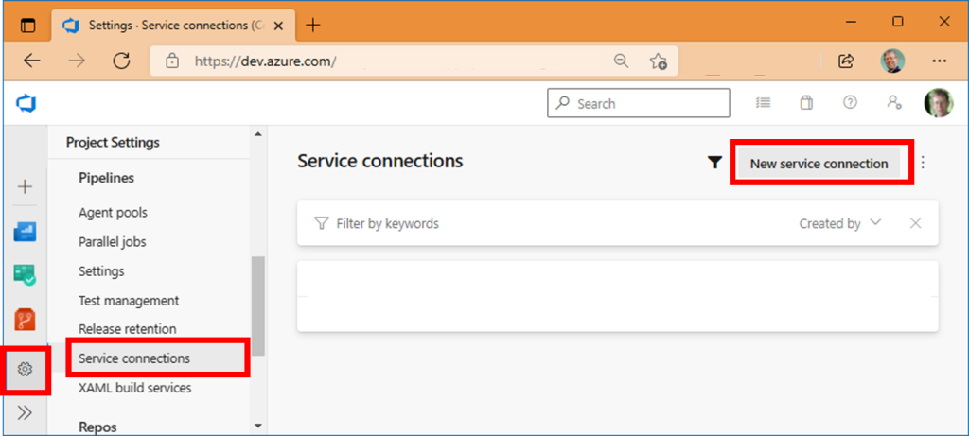Open user settings icon in header

pyautogui.click(x=894, y=103)
